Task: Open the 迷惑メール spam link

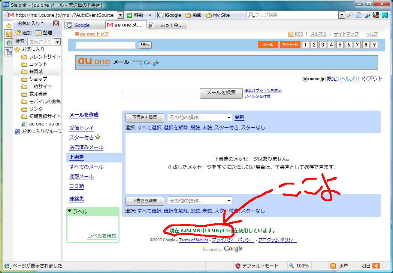Action: coord(81,177)
